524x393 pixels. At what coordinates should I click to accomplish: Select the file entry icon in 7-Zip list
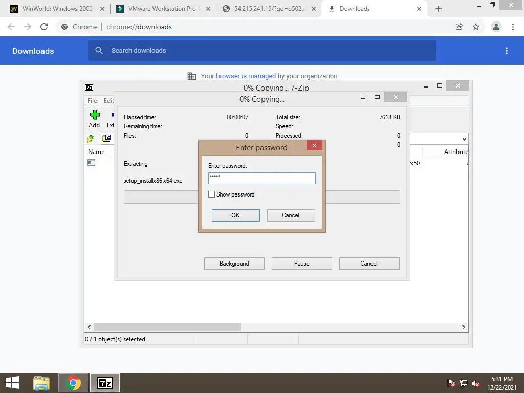[x=91, y=163]
